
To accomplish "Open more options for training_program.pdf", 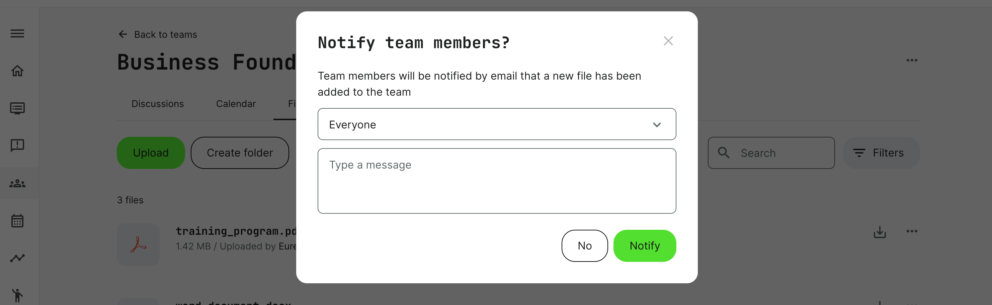I will pyautogui.click(x=912, y=231).
